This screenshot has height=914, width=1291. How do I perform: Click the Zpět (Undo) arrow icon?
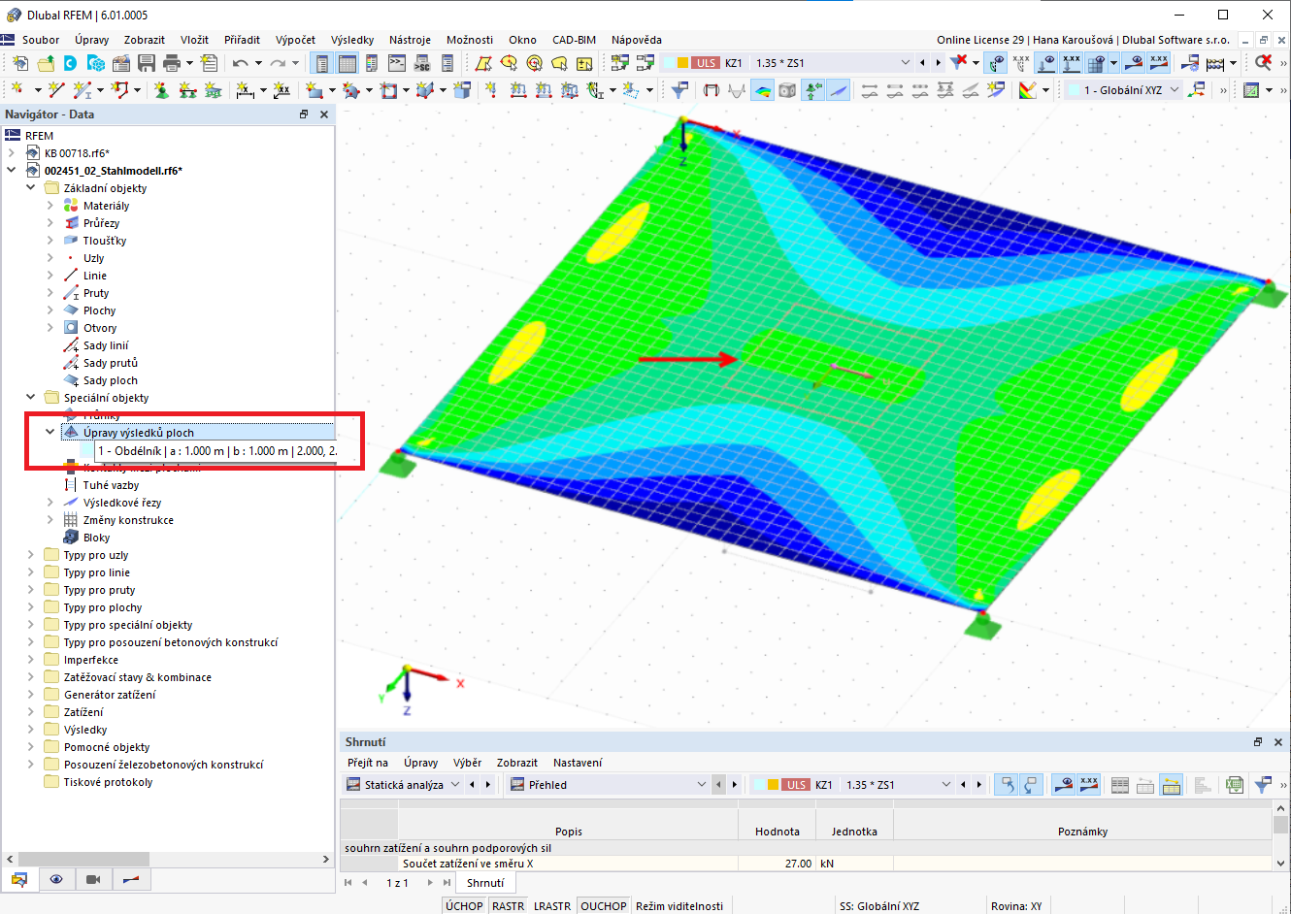click(241, 62)
